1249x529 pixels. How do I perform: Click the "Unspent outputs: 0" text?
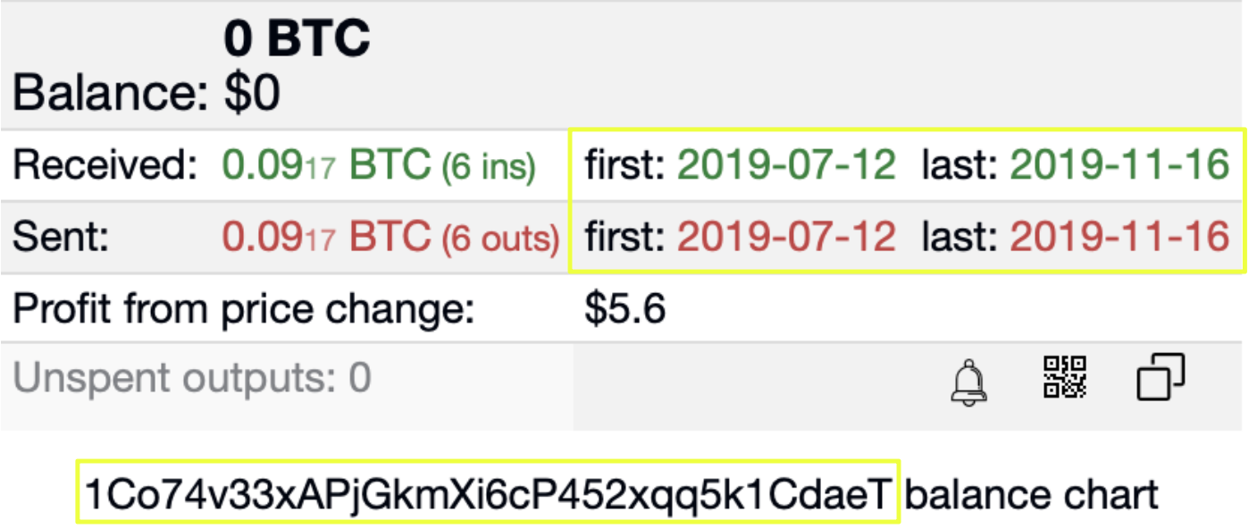coord(192,379)
